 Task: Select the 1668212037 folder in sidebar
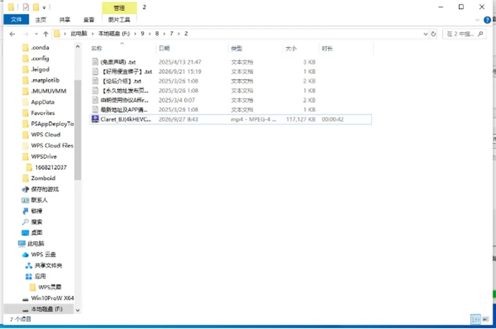coord(51,167)
